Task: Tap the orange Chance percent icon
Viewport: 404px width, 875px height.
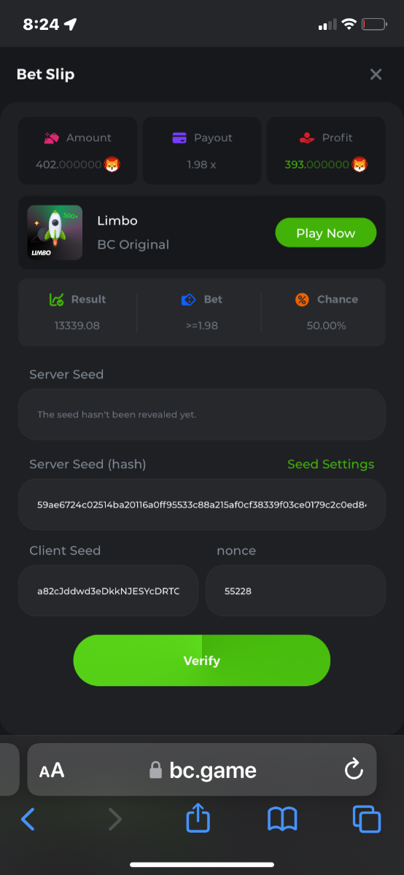Action: 302,300
